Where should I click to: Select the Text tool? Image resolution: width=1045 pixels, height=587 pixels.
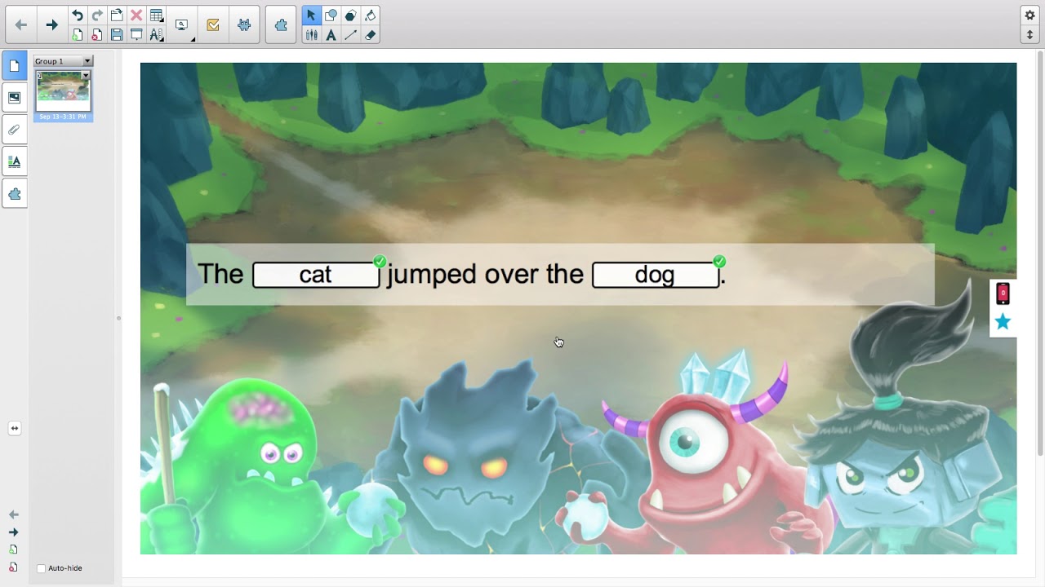[x=331, y=35]
